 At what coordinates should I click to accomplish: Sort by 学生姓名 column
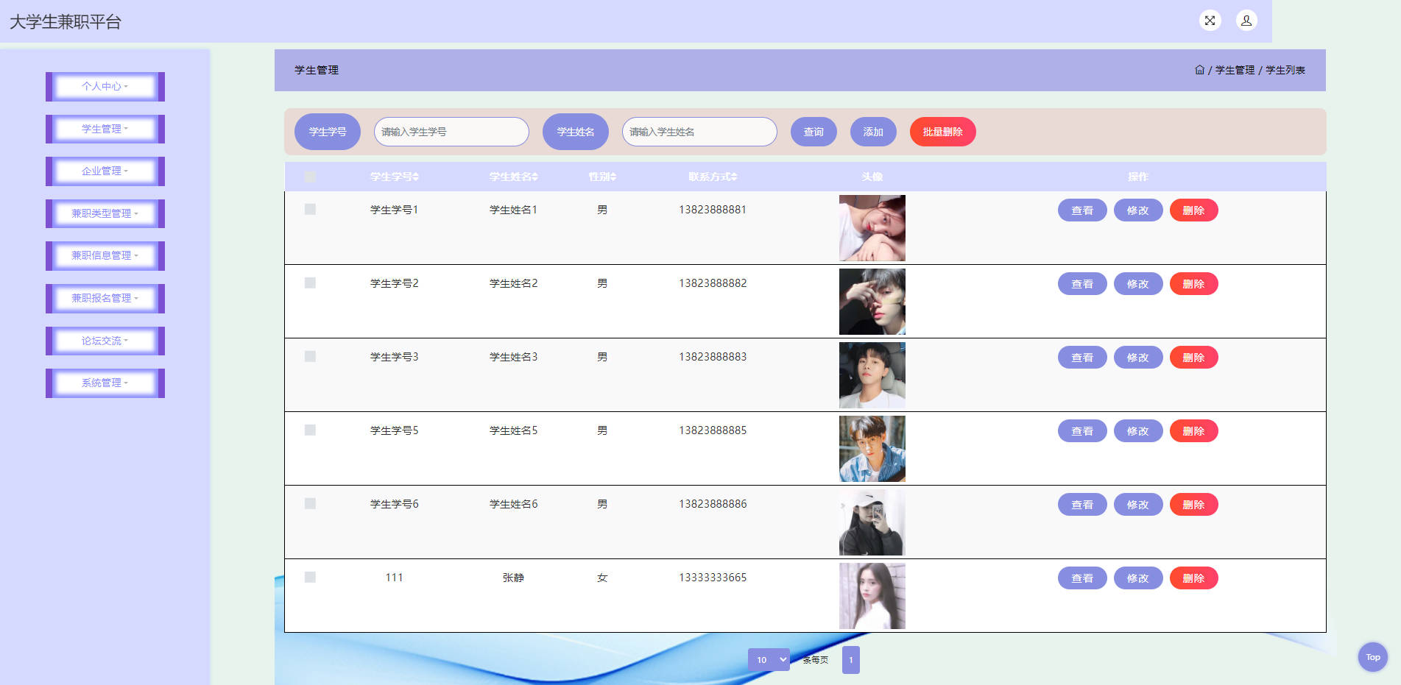[514, 177]
